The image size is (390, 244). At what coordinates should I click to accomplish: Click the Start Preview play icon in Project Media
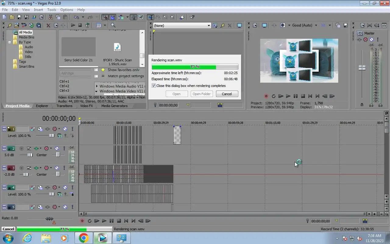[x=73, y=25]
